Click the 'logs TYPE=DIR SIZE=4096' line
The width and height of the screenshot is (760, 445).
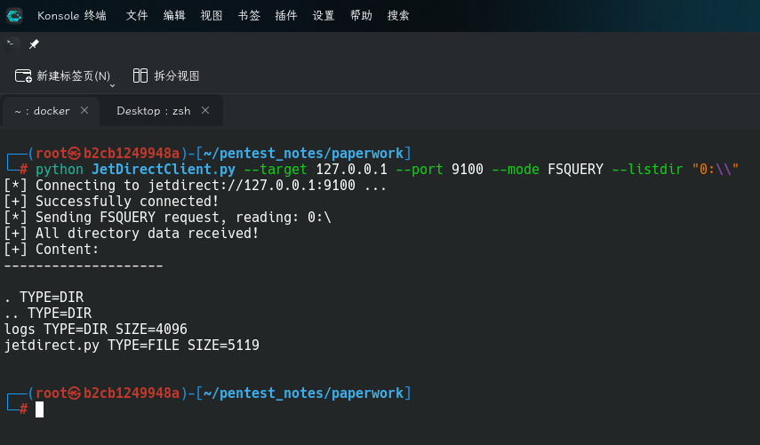95,329
